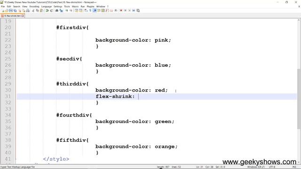Open the Tools menu
This screenshot has height=169, width=301.
tap(67, 7)
